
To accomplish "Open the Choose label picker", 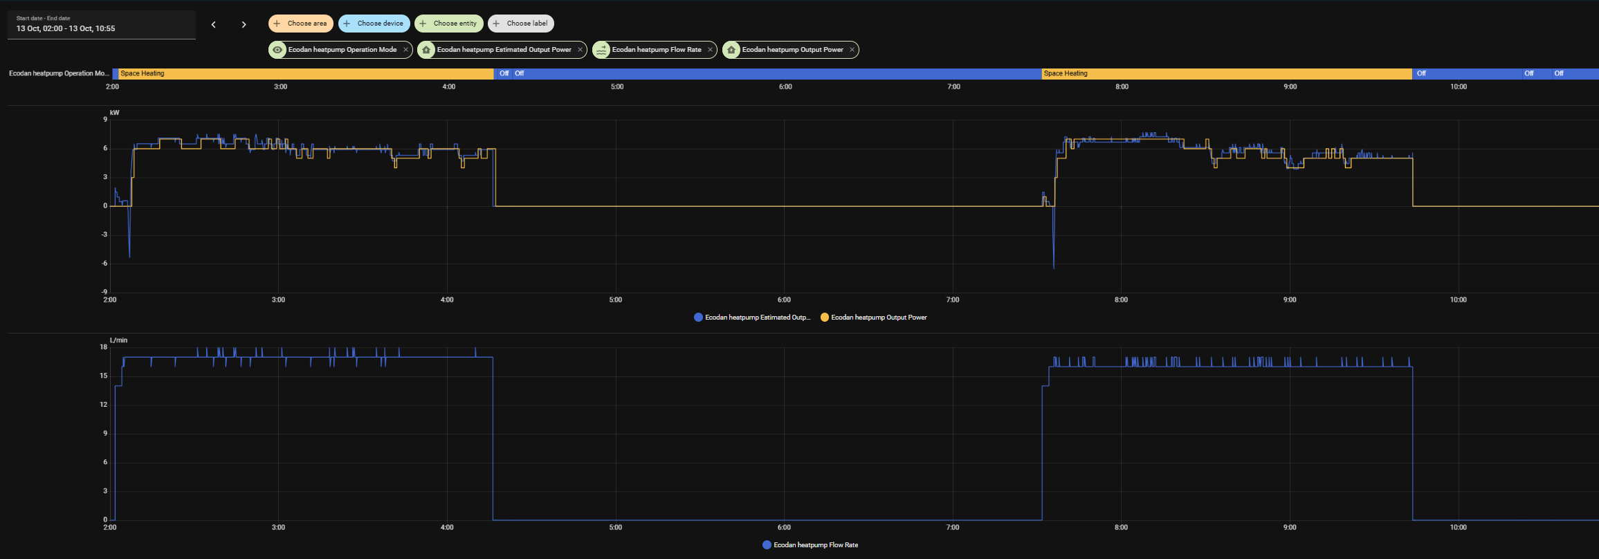I will (521, 24).
